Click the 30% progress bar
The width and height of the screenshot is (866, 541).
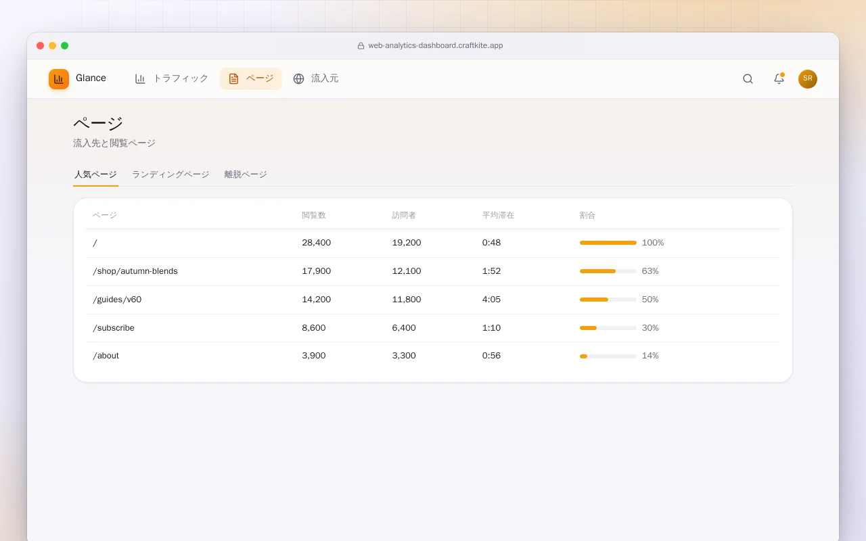[x=608, y=328]
